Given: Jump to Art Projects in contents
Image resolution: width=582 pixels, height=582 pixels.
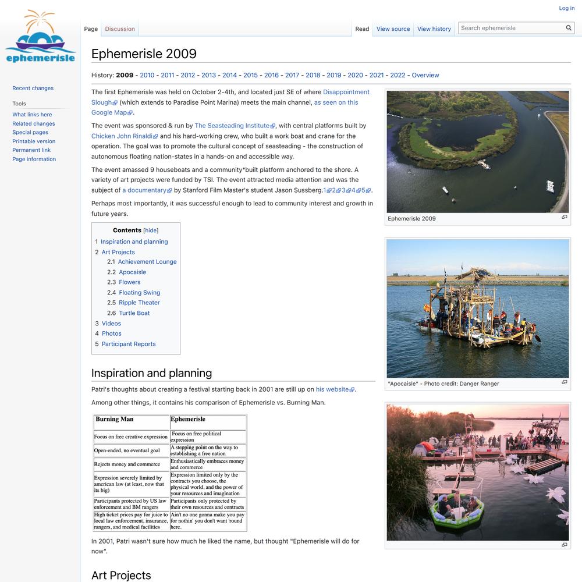Looking at the screenshot, I should (118, 252).
